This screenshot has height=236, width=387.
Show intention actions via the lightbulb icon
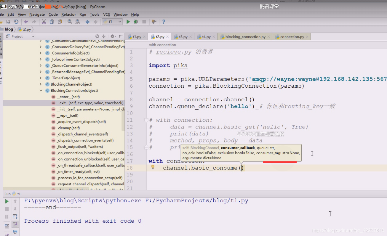pyautogui.click(x=153, y=167)
